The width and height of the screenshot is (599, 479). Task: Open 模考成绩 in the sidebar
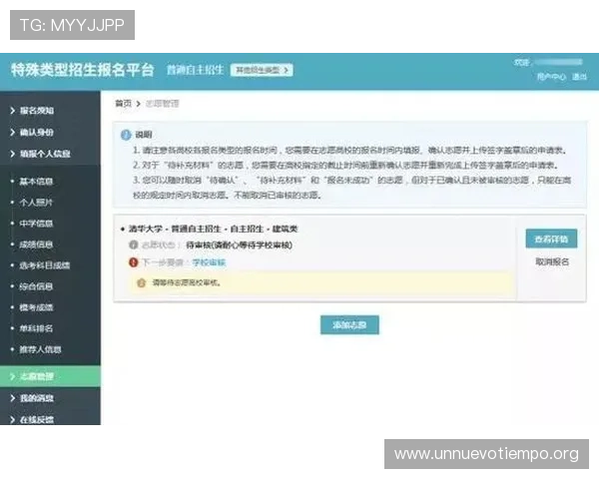36,307
